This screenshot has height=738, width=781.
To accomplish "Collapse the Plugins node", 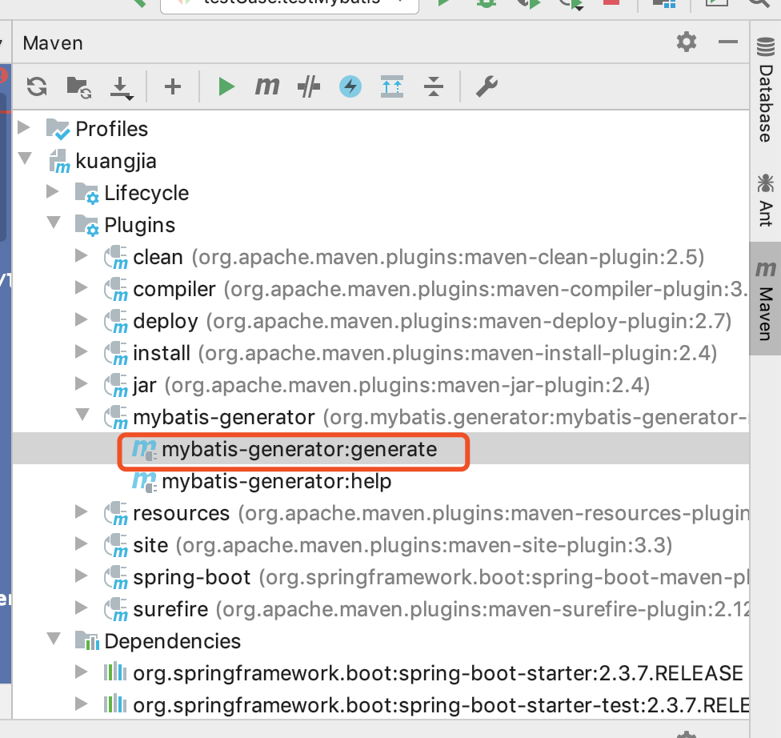I will coord(54,223).
